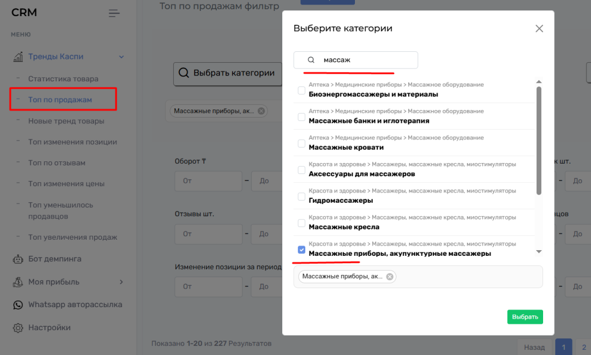
Task: Click the category list scrollbar thumb
Action: (539, 141)
